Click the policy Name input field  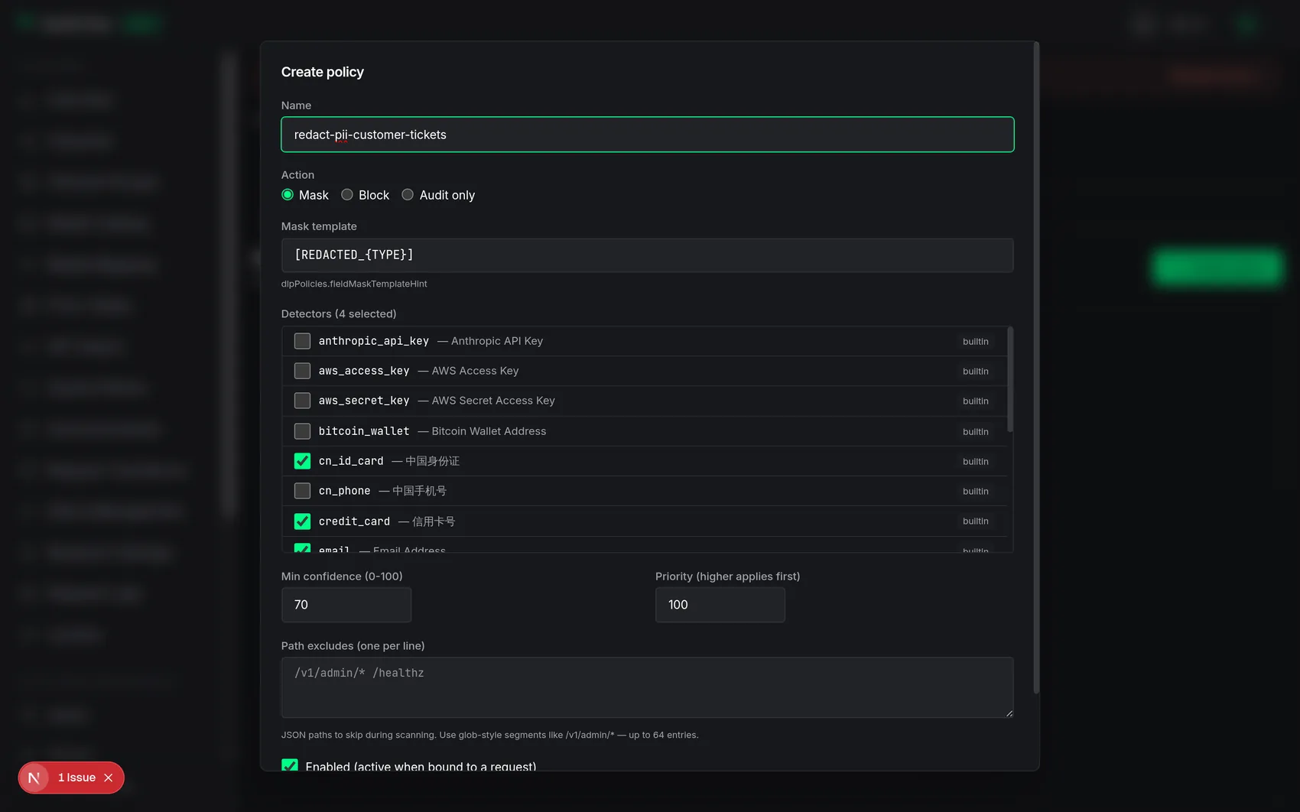pos(647,135)
